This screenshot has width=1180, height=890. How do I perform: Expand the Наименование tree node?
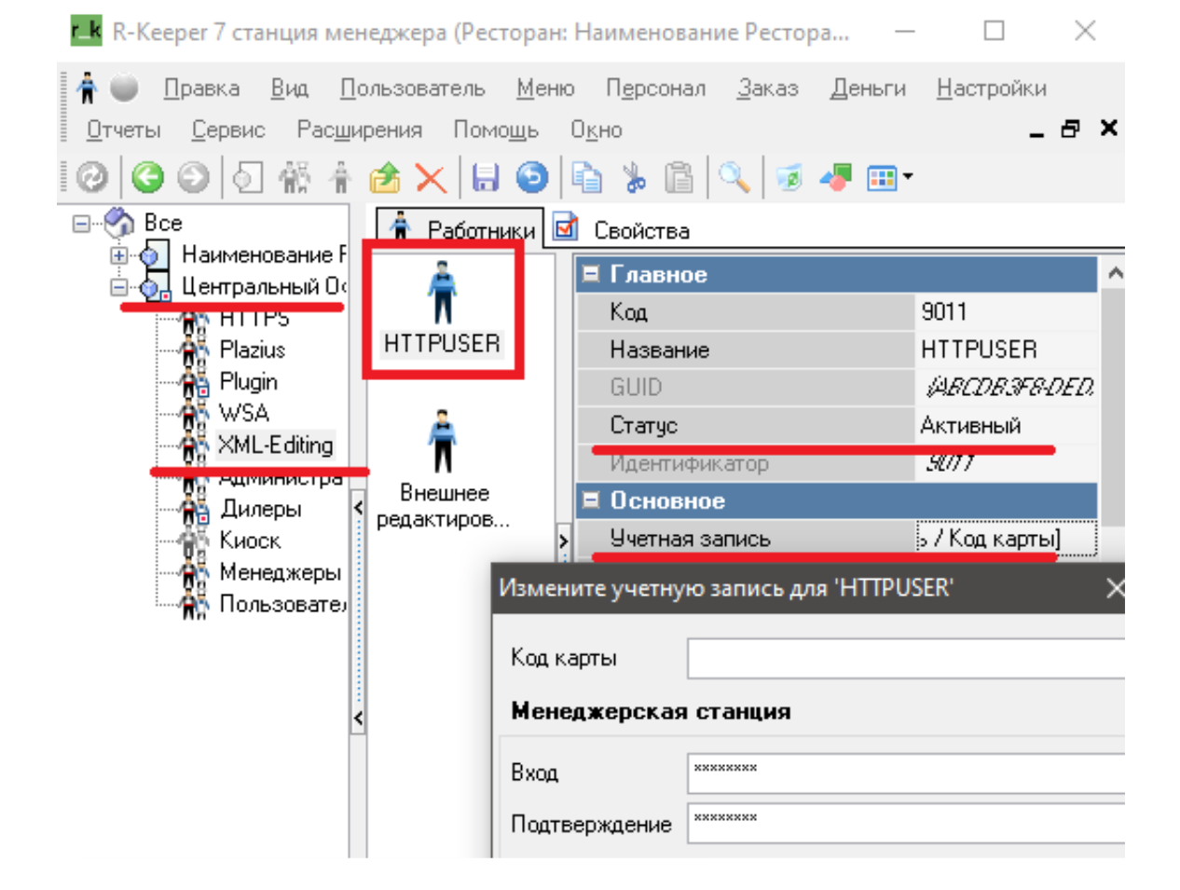pyautogui.click(x=118, y=254)
